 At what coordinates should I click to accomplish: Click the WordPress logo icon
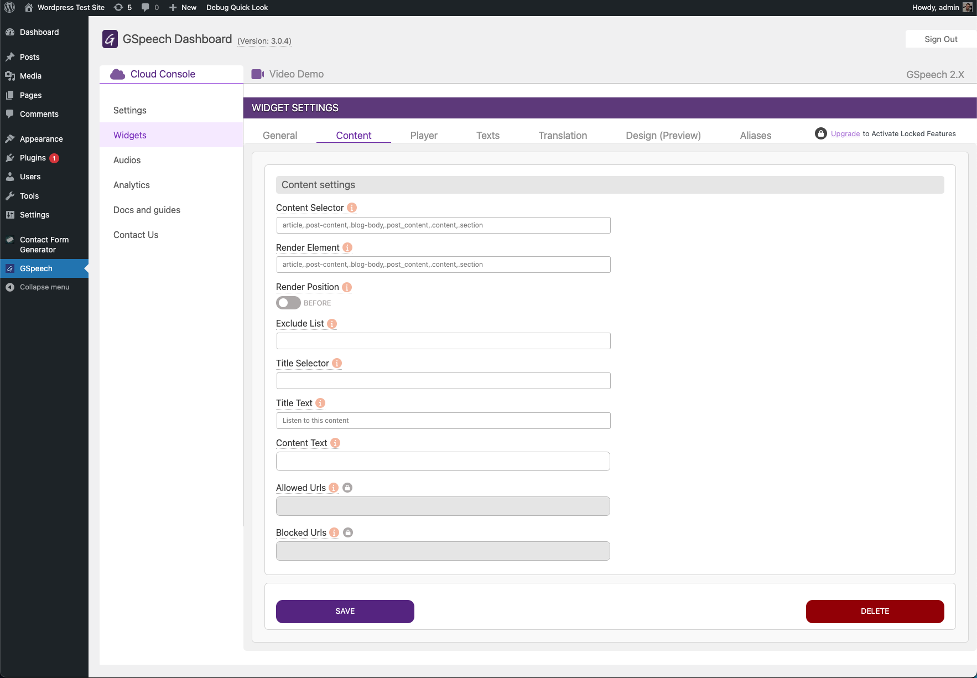click(9, 7)
